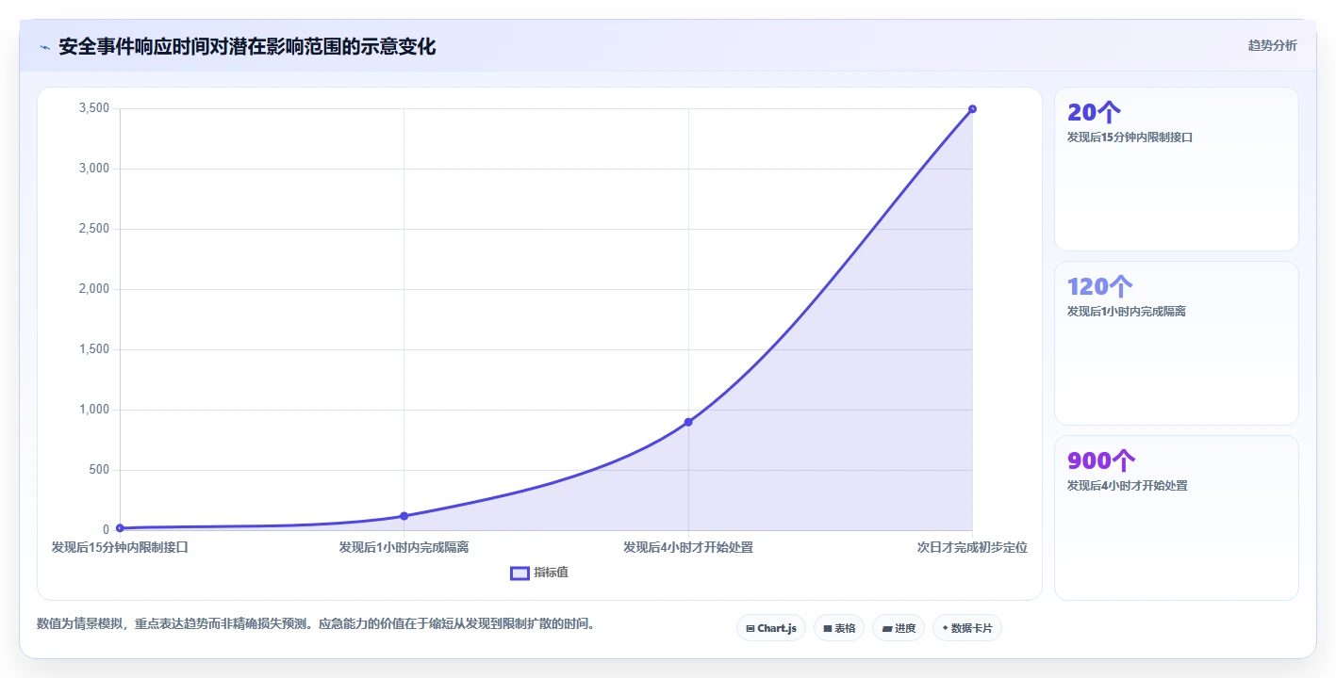Click x-axis label 发现后15分钟内限制接口
The height and width of the screenshot is (678, 1336).
click(120, 547)
